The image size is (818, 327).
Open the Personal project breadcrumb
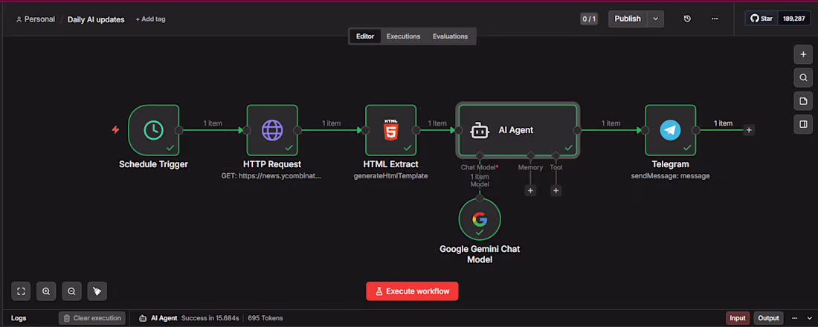(x=36, y=19)
